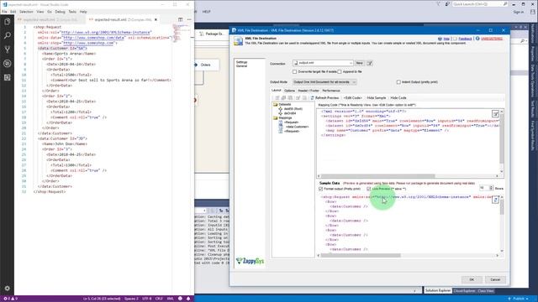Image resolution: width=538 pixels, height=302 pixels.
Task: Select the first <Request> mapping node
Action: pos(292,122)
